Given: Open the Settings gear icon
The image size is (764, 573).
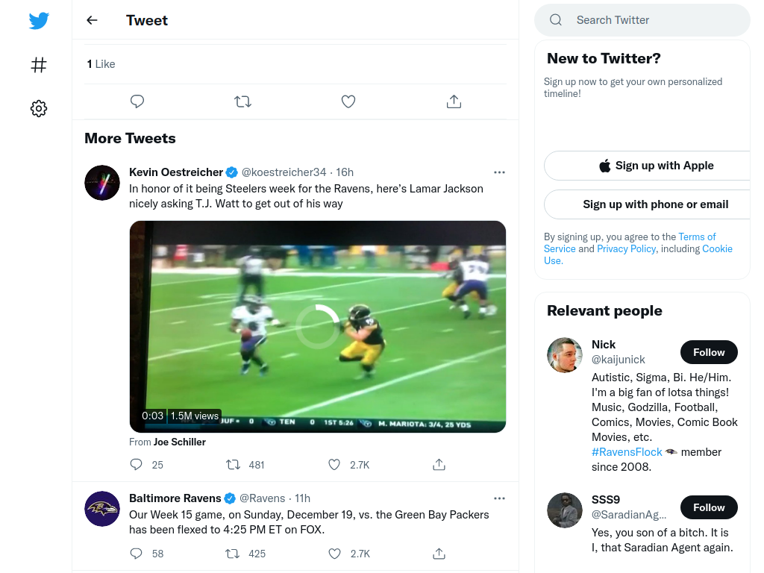Looking at the screenshot, I should coord(39,108).
